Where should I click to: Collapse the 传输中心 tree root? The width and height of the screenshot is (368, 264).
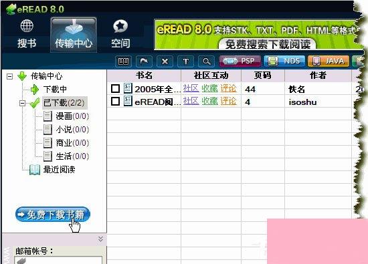(x=9, y=76)
